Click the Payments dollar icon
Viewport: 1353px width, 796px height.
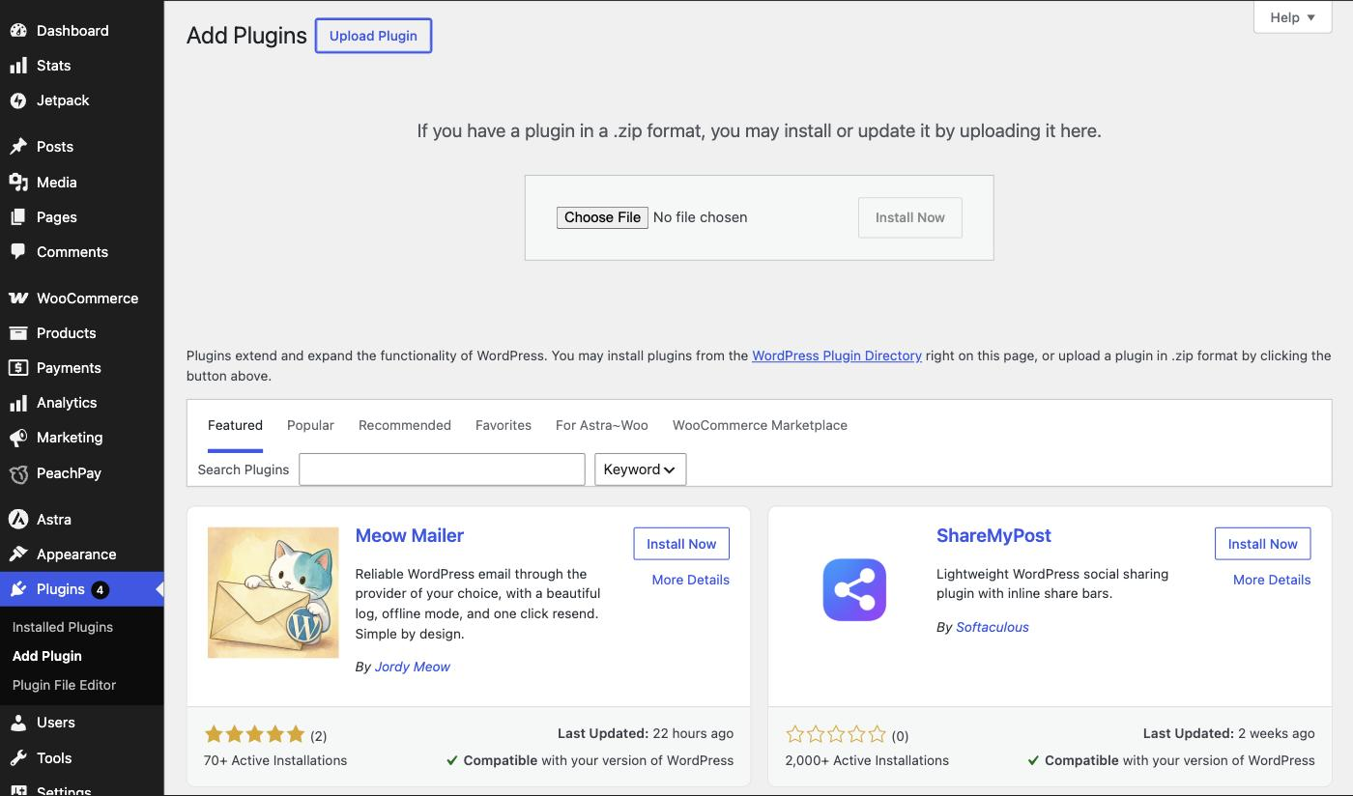click(18, 368)
